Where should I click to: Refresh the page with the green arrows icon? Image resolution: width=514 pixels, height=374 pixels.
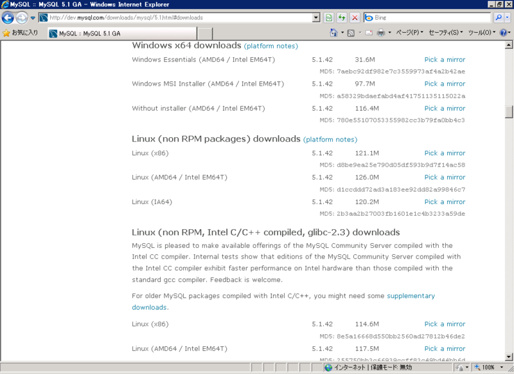(342, 18)
